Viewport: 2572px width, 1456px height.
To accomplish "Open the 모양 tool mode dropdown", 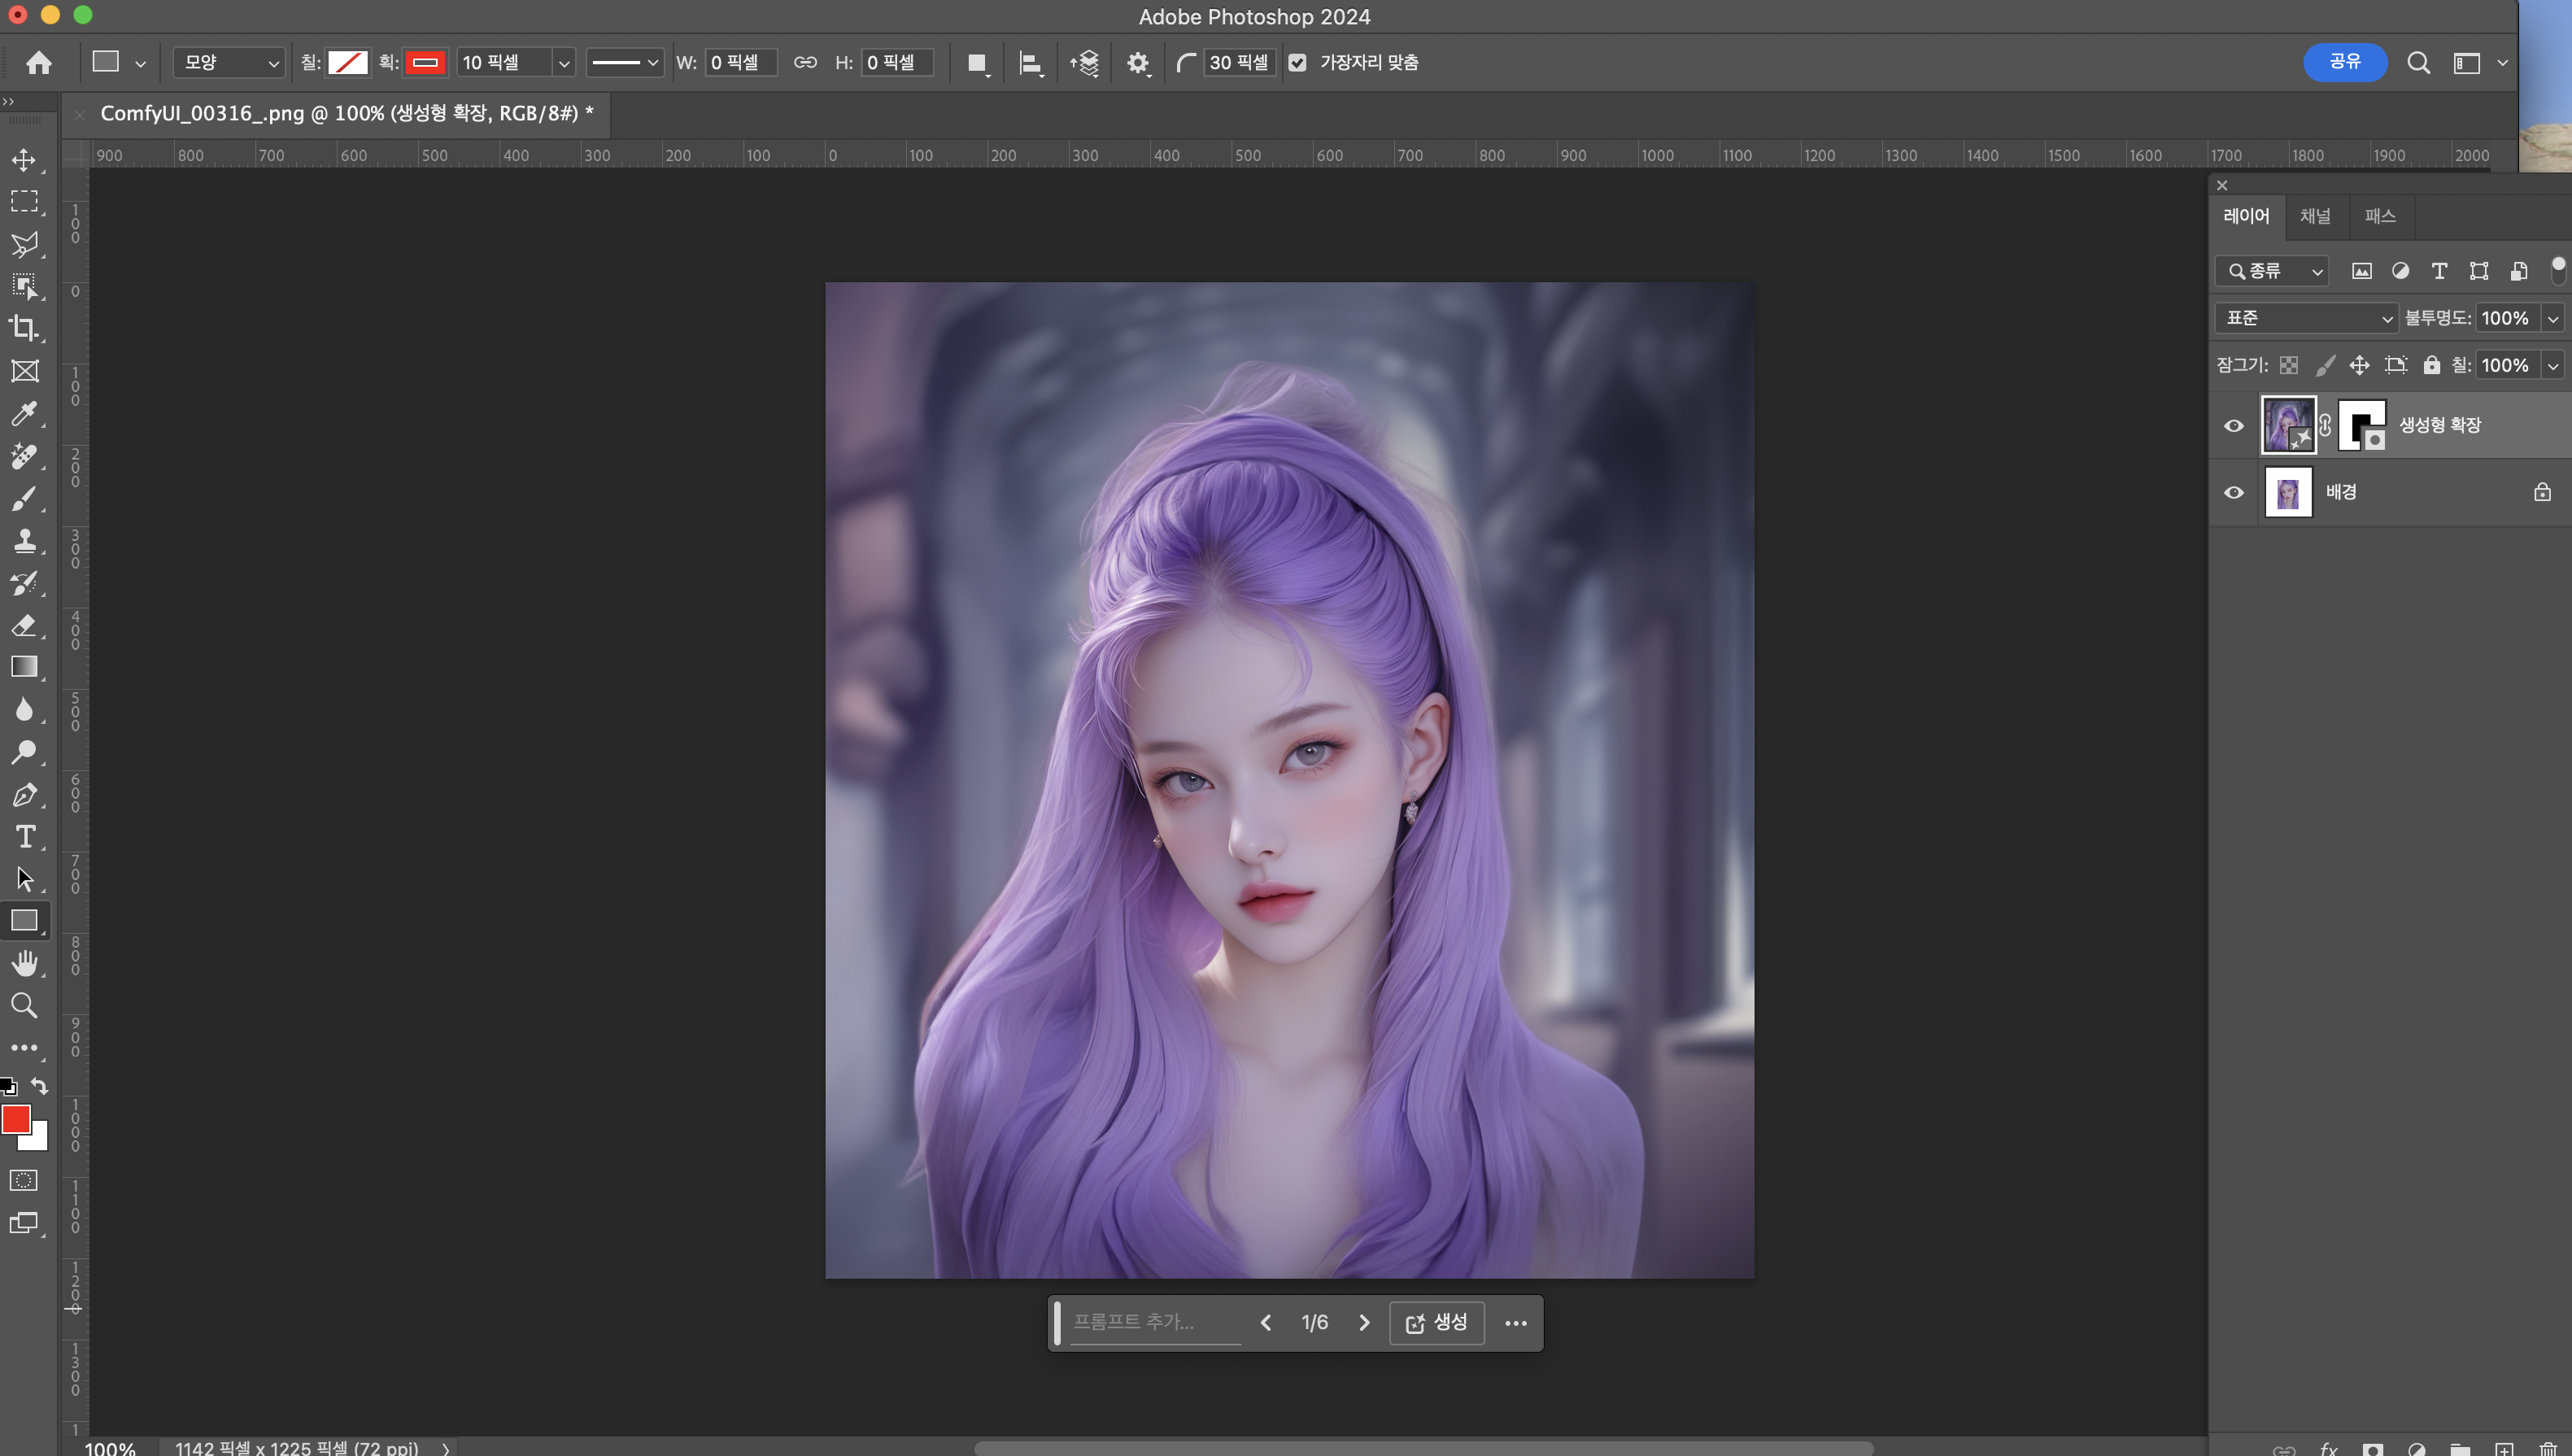I will tap(229, 63).
